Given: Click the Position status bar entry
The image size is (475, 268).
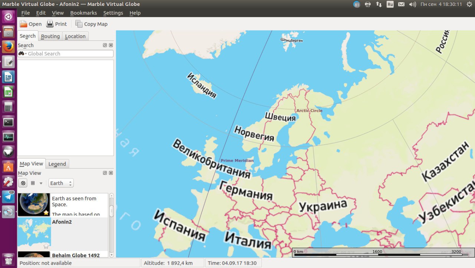Looking at the screenshot, I should pos(79,263).
